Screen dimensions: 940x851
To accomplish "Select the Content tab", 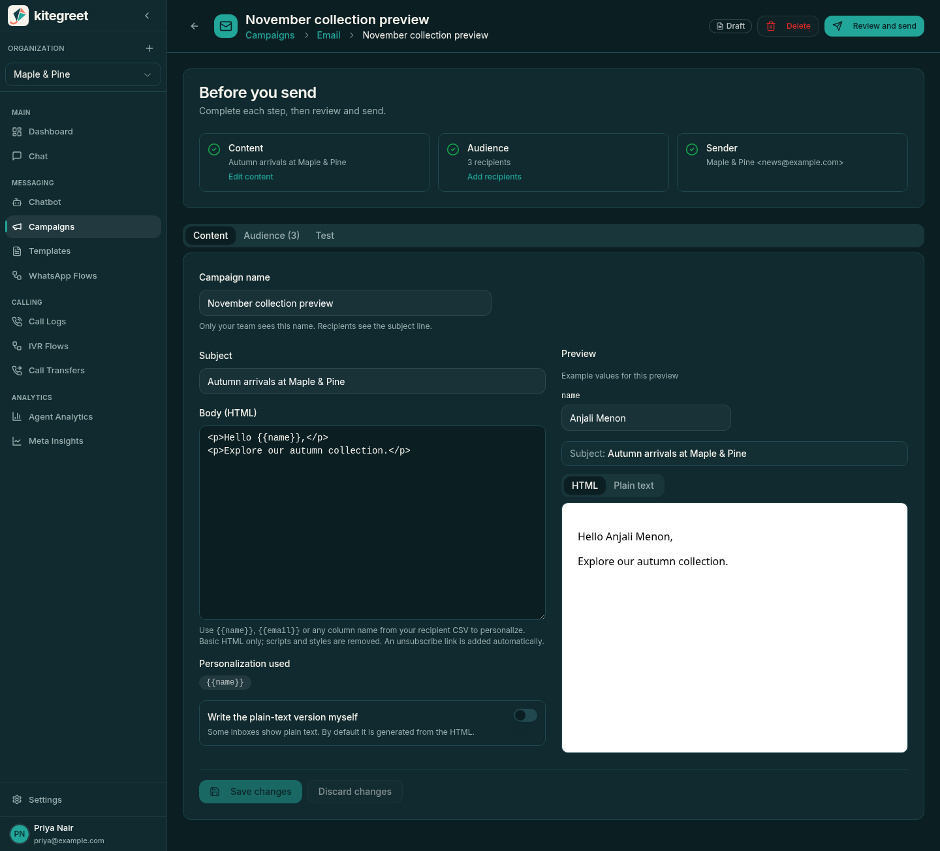I will tap(210, 236).
